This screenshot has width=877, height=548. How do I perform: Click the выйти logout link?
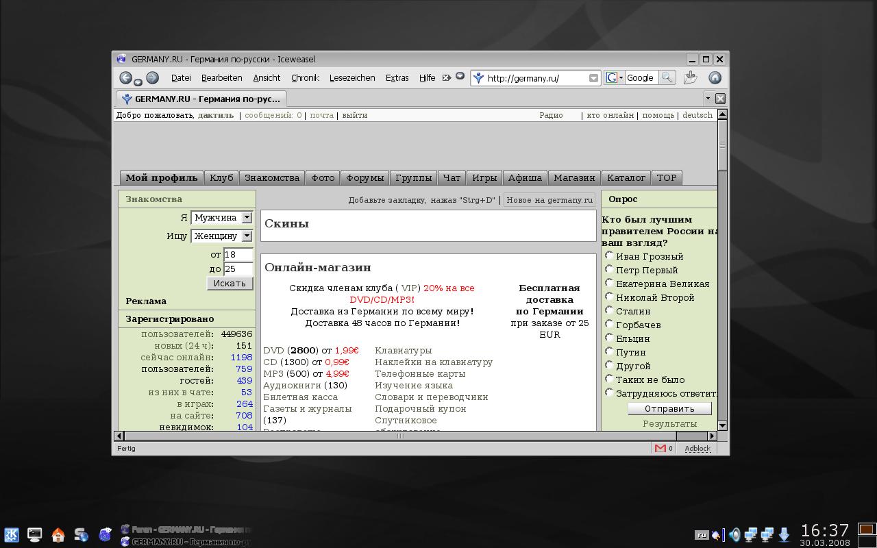tap(354, 115)
